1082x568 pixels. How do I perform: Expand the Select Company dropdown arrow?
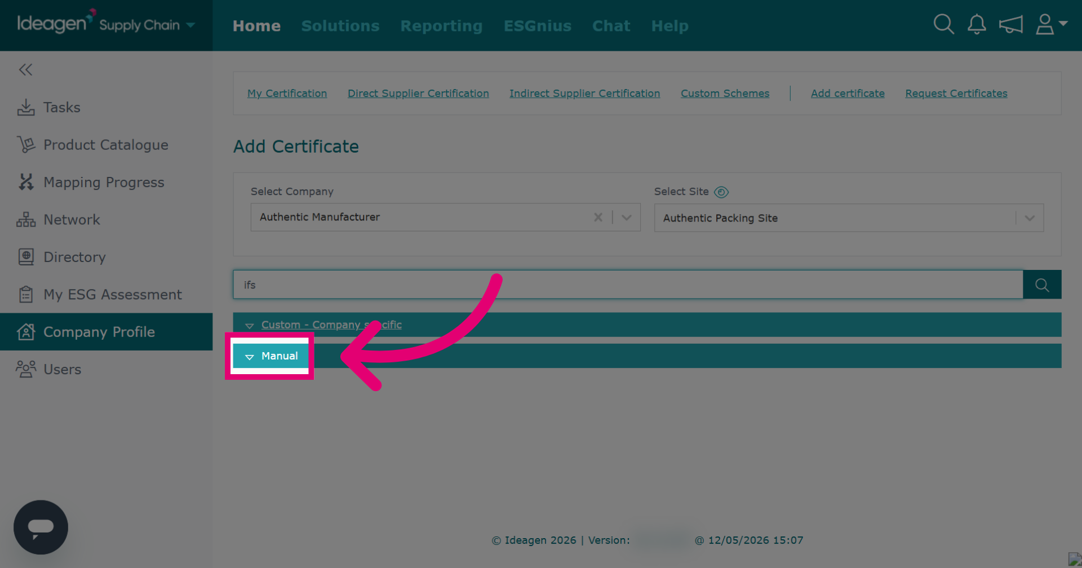[626, 218]
